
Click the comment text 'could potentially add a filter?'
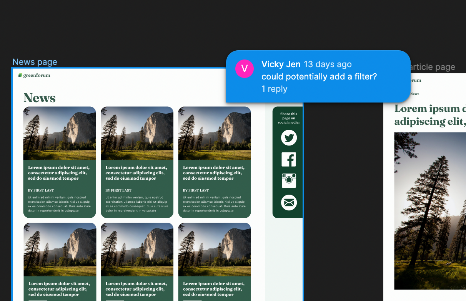[319, 76]
